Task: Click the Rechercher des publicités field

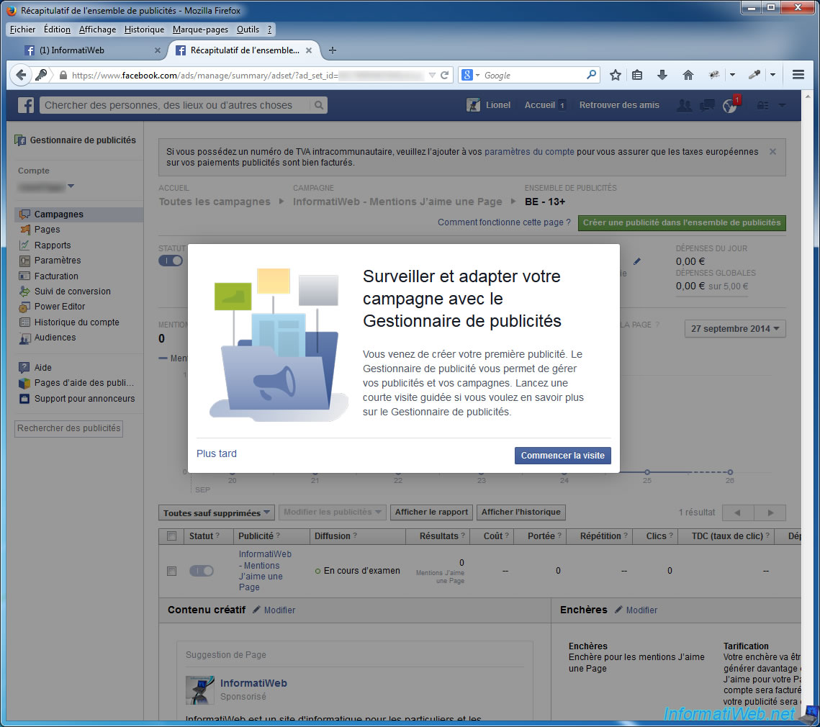Action: pyautogui.click(x=68, y=428)
